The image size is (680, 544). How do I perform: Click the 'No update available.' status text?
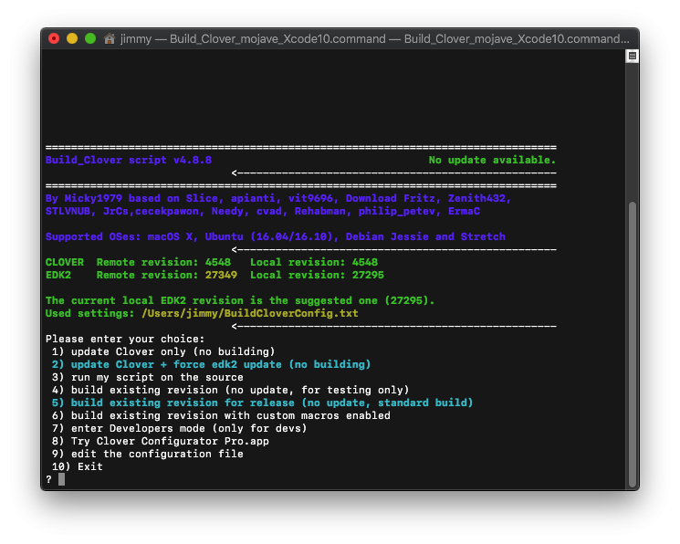click(492, 160)
